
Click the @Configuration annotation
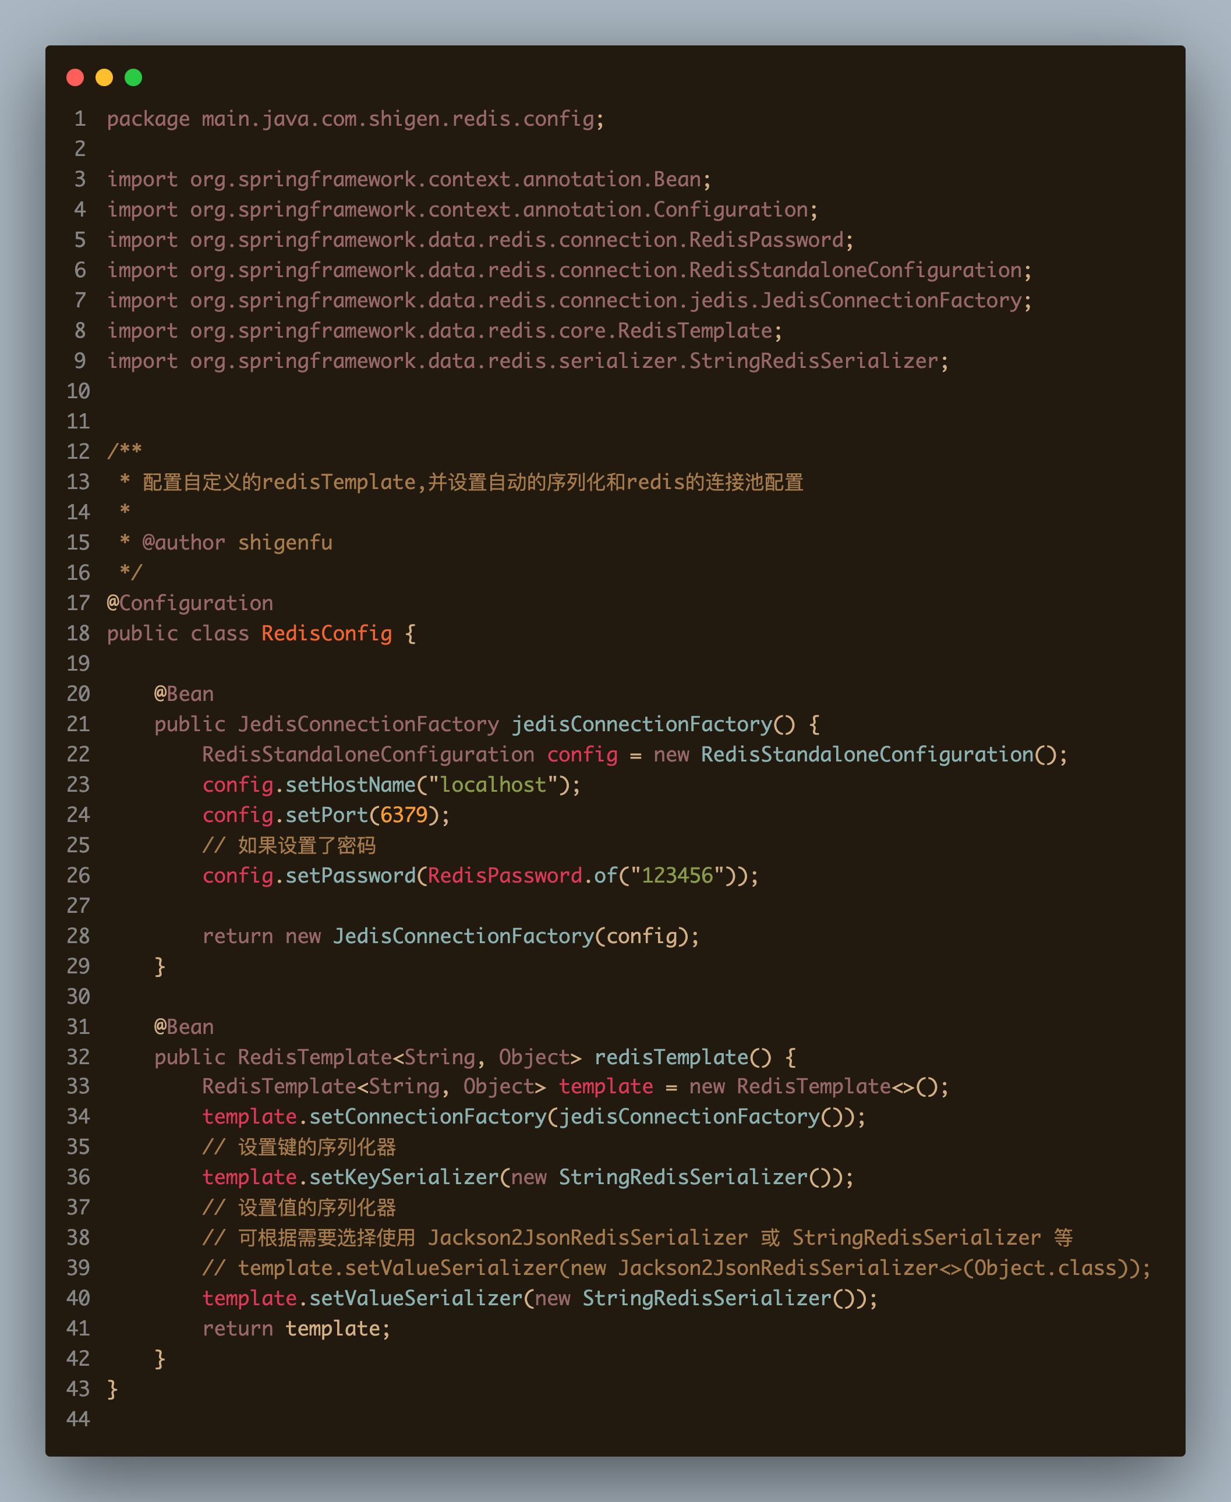point(189,603)
